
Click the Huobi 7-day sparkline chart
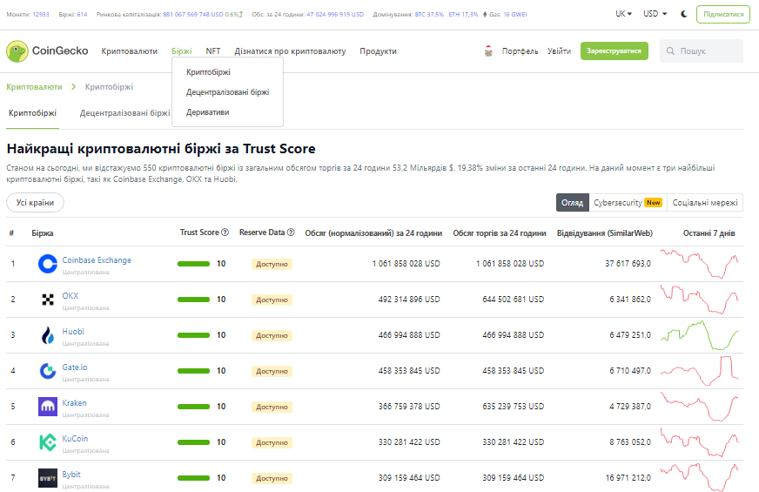pos(700,335)
